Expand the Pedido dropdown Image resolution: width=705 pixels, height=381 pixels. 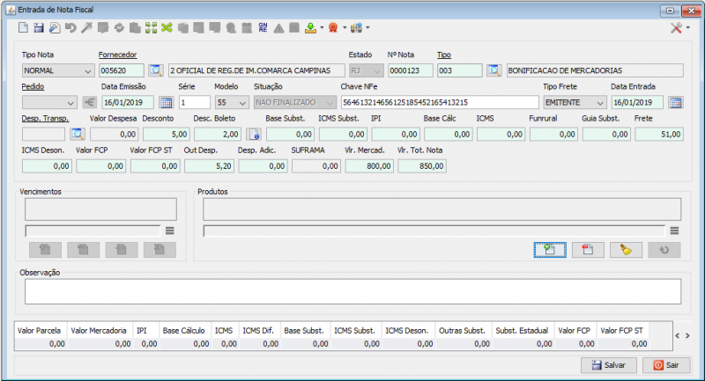click(x=70, y=103)
